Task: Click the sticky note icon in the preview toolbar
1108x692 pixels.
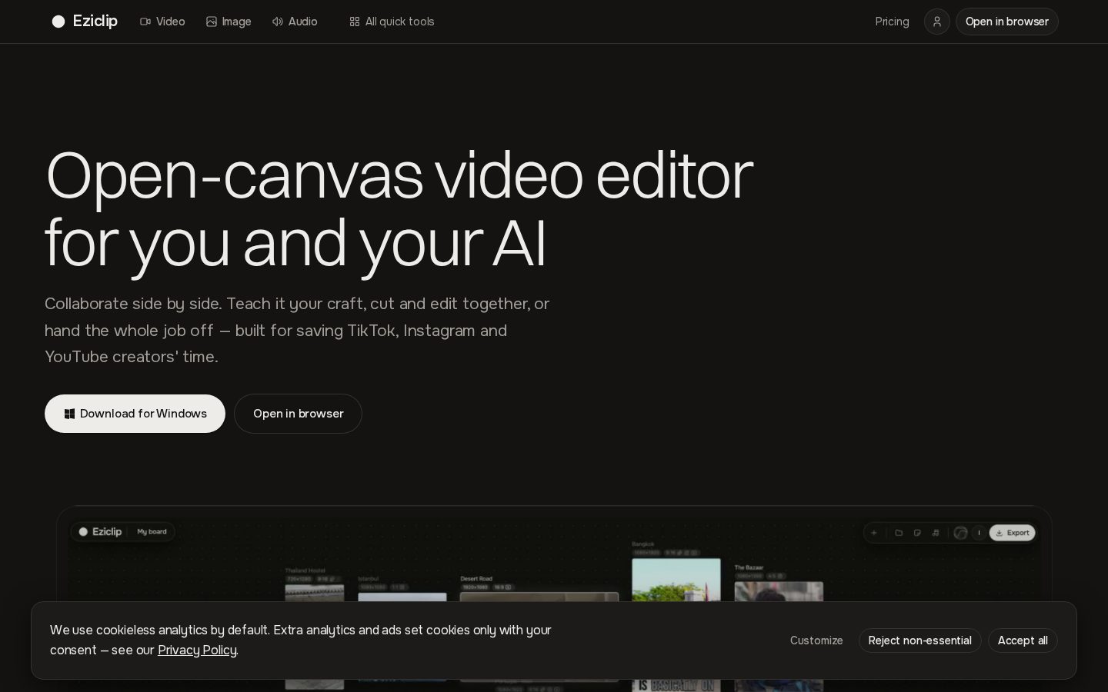Action: 917,533
